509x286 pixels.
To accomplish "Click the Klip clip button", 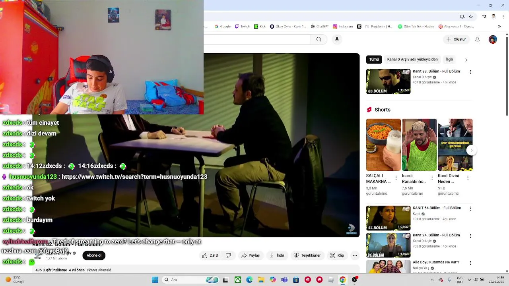I will [337, 255].
